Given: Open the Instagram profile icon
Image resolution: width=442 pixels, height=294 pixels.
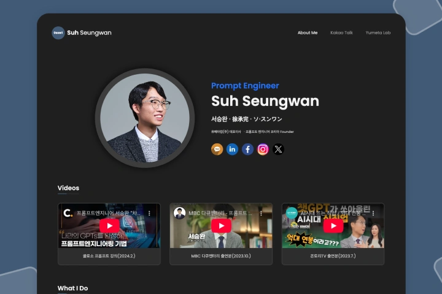Looking at the screenshot, I should pos(263,149).
